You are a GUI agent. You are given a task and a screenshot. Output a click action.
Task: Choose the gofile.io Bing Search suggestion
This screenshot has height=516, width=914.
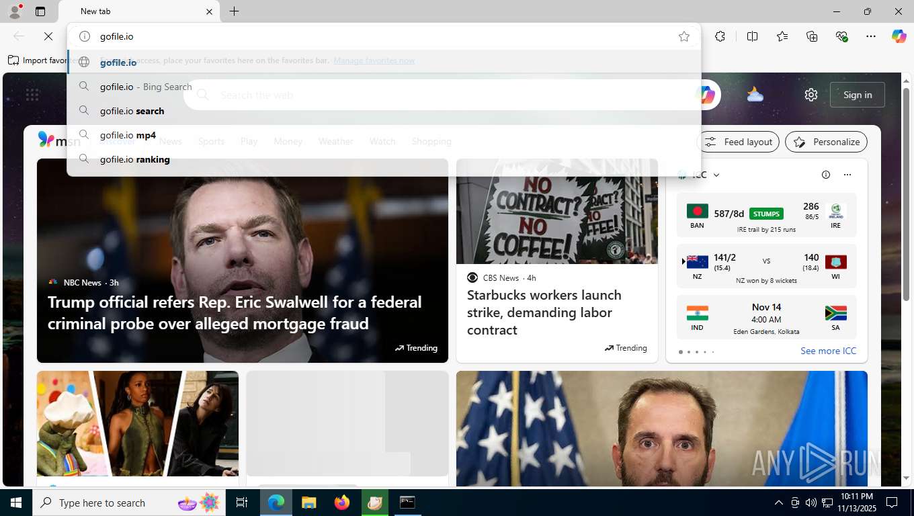point(384,87)
